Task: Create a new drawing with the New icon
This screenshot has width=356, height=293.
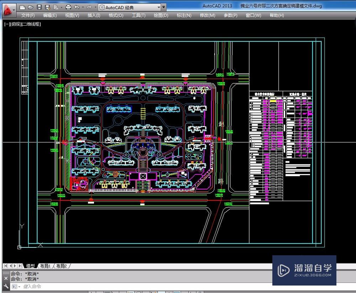Action: (x=22, y=7)
